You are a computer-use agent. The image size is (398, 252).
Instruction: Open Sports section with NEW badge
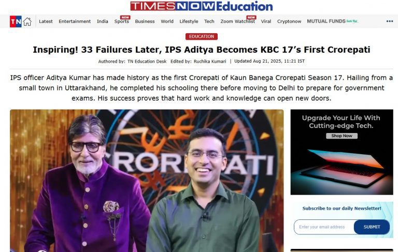click(x=122, y=21)
